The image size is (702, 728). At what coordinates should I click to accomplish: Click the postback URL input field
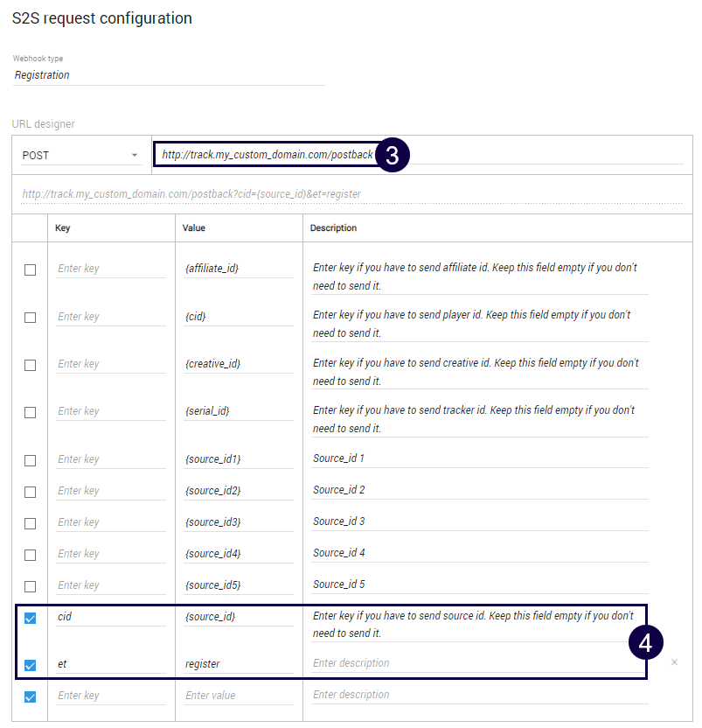coord(267,155)
